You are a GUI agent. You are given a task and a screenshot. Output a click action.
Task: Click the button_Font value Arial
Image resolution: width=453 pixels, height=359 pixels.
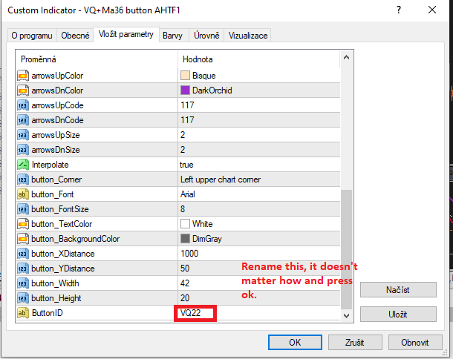188,194
